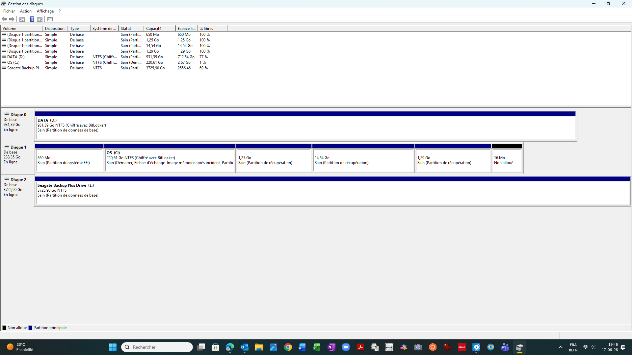
Task: Open Help via the blue question mark icon
Action: (x=32, y=19)
